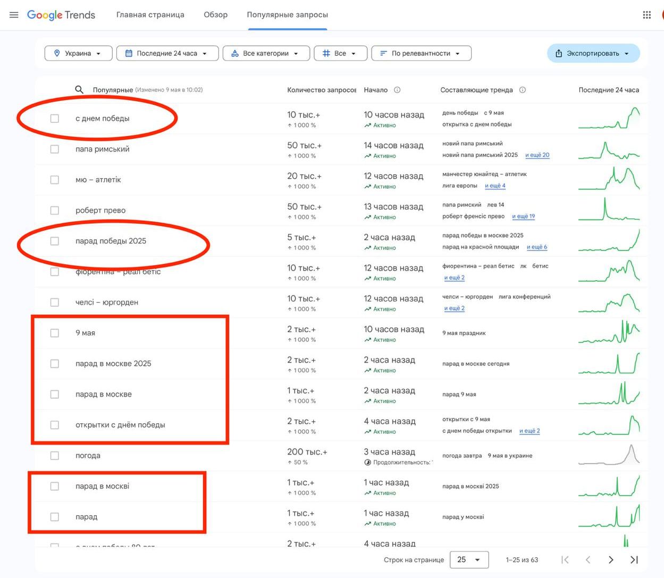
Task: Click 9 мая праздник chip
Action: [464, 333]
